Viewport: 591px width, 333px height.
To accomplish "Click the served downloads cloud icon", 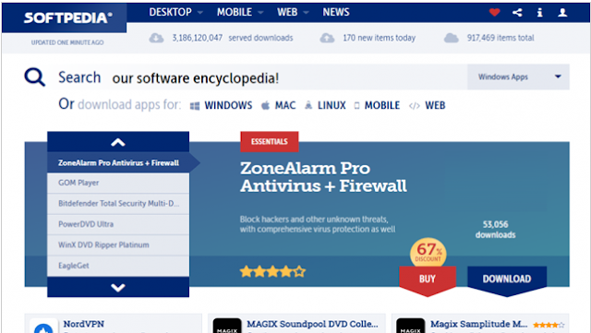I will pyautogui.click(x=156, y=38).
